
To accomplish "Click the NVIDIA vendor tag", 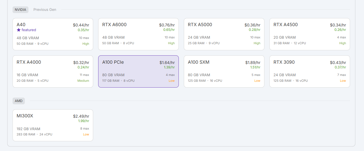I will coord(20,10).
